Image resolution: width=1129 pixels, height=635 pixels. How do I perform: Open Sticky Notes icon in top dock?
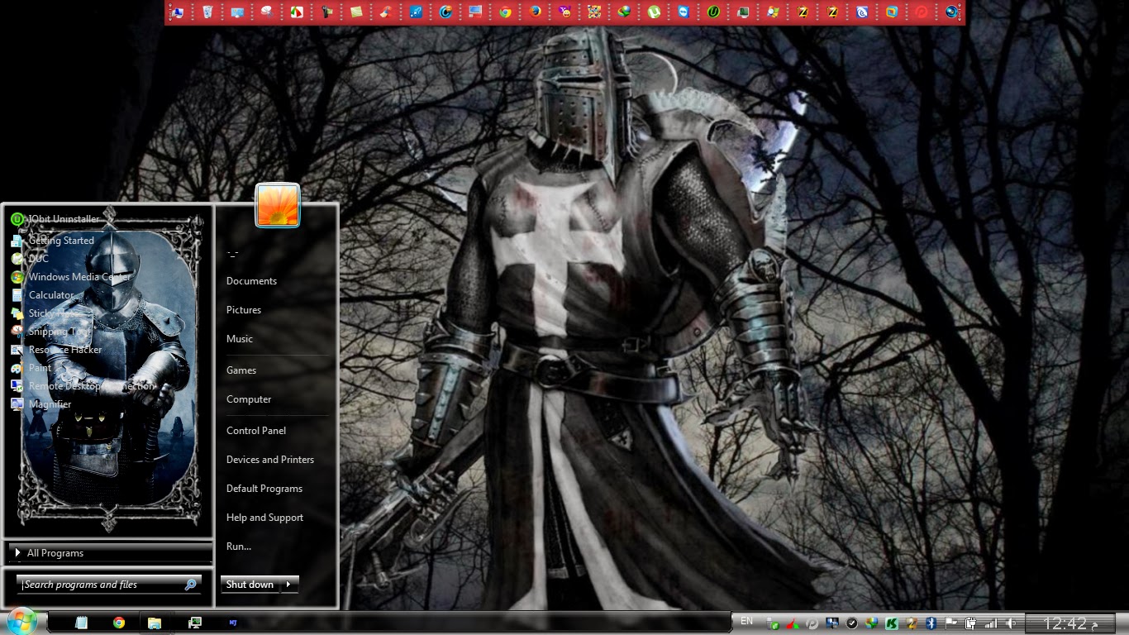pyautogui.click(x=356, y=12)
